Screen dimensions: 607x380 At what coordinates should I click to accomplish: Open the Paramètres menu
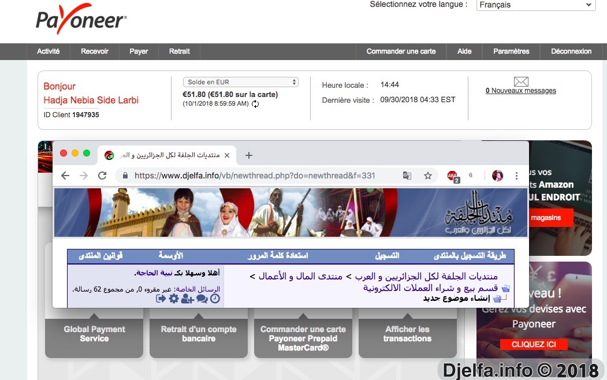[511, 51]
